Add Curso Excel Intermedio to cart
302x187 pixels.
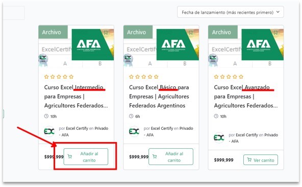(86, 157)
